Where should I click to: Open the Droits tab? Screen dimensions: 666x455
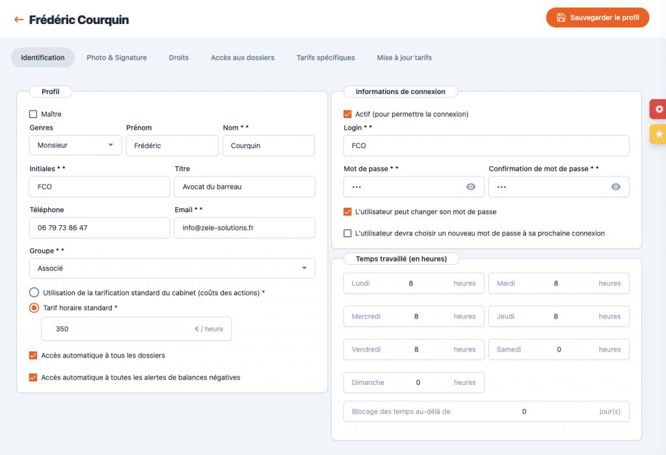pos(178,58)
